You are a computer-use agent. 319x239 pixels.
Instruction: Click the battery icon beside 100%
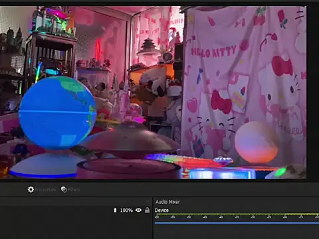click(x=115, y=210)
